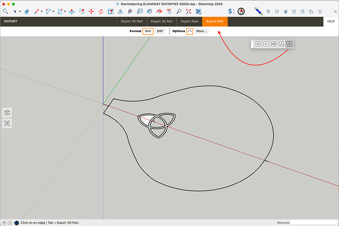Click the 3D part icon in floating toolbar

coord(258,44)
